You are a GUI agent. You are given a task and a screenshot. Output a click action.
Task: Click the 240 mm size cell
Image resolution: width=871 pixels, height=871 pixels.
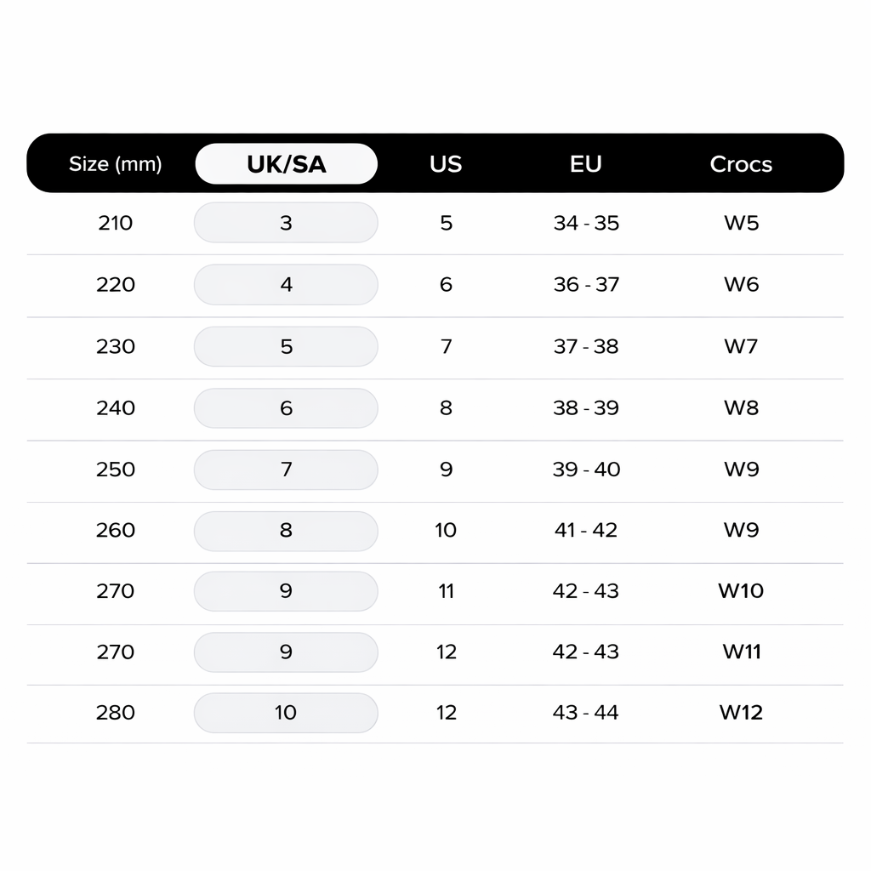(116, 408)
